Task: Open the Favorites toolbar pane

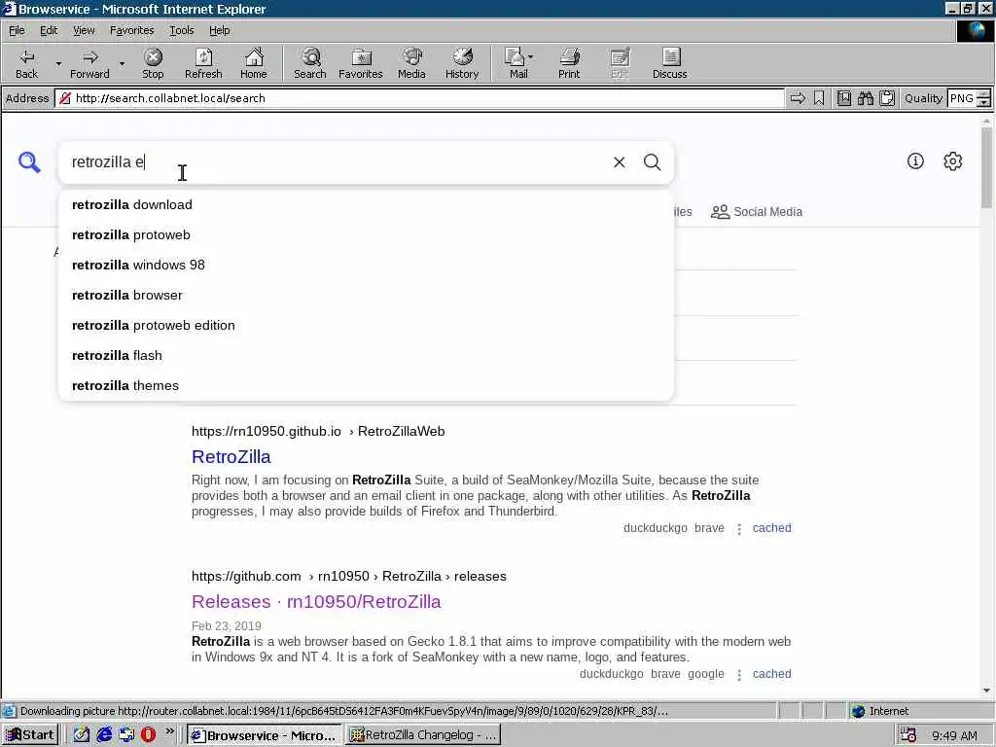Action: point(360,63)
